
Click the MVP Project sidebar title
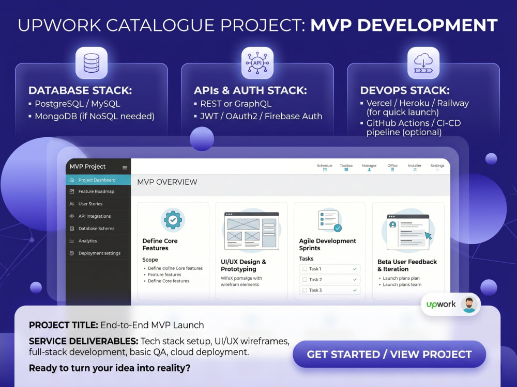[x=87, y=167]
